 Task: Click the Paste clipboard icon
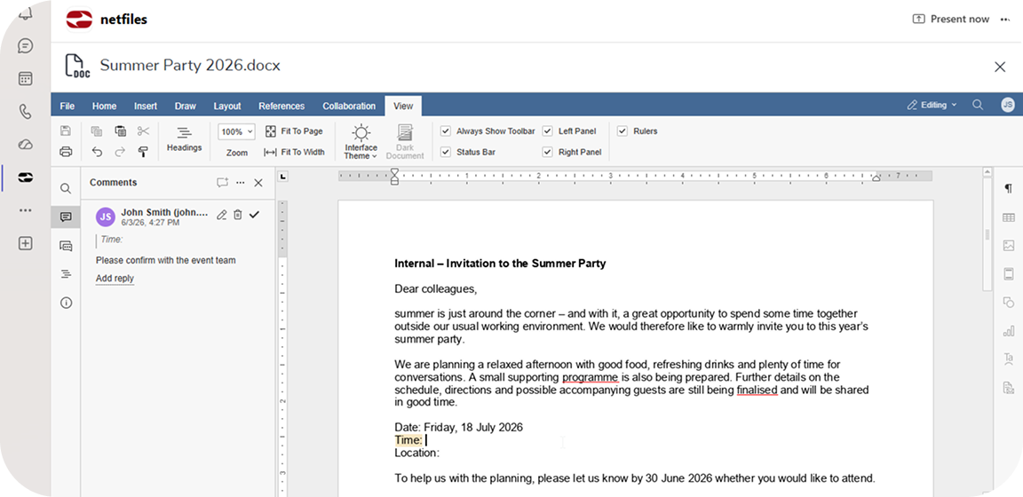click(120, 131)
